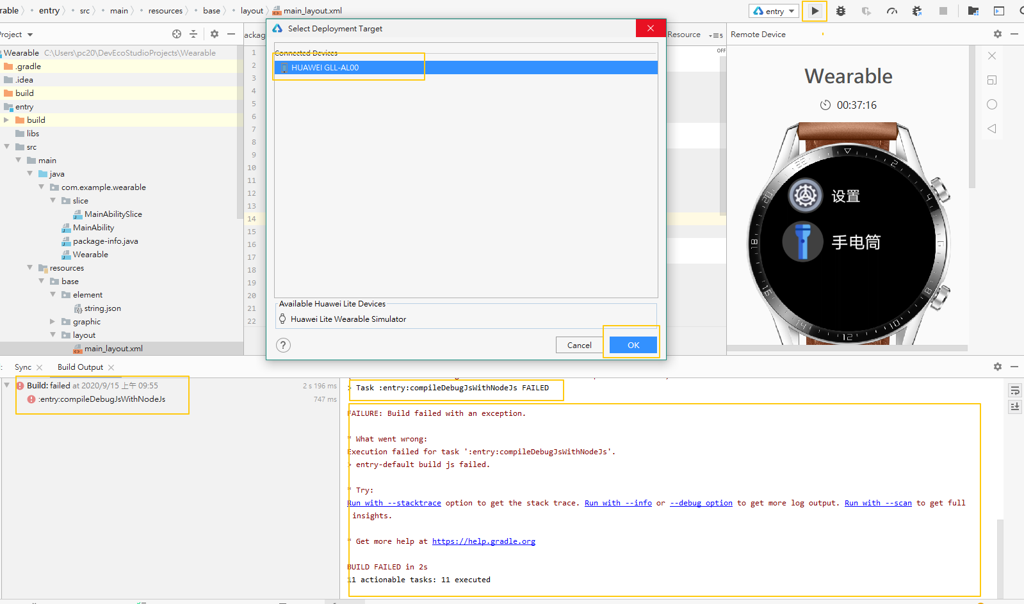Image resolution: width=1024 pixels, height=604 pixels.
Task: Open string.json in the tree
Action: pos(102,308)
